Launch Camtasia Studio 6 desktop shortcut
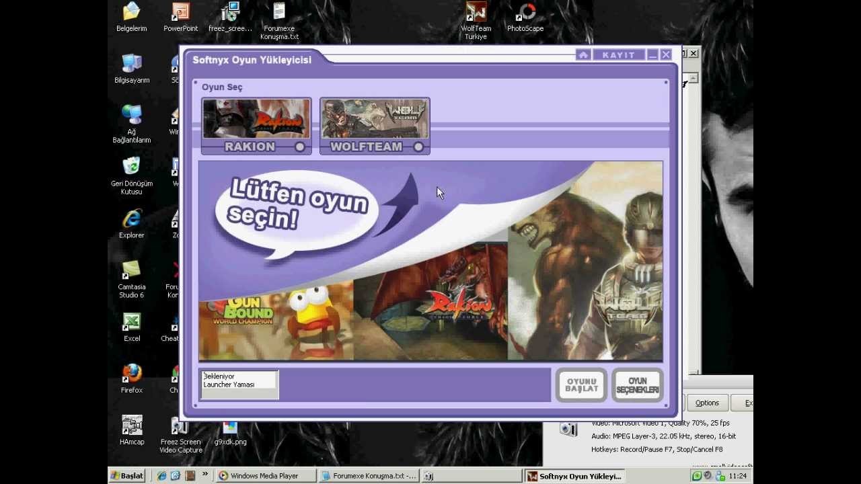861x484 pixels. tap(132, 280)
